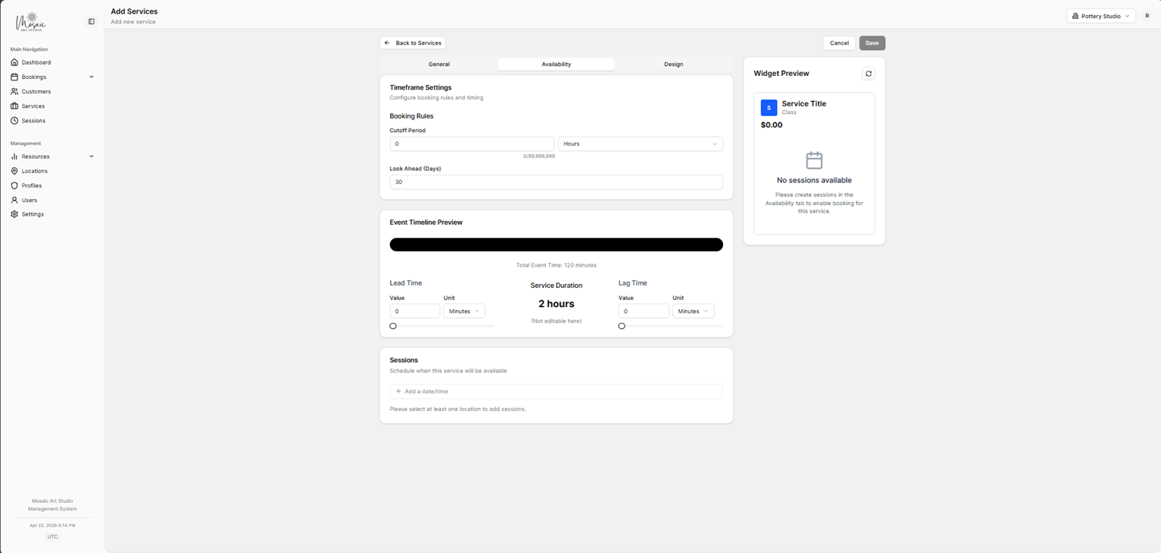Viewport: 1161px width, 553px height.
Task: Select the Locations pin icon
Action: coord(14,170)
